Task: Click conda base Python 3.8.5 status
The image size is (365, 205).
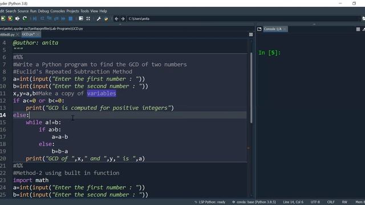Action: tap(254, 202)
